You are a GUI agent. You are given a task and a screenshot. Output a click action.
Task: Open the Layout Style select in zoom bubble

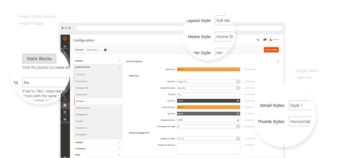[x=224, y=20]
